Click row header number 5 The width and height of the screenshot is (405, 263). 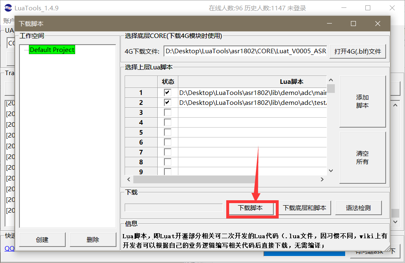(x=141, y=132)
